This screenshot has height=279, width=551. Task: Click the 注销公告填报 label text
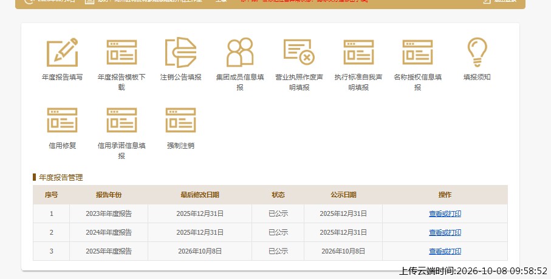(x=180, y=77)
